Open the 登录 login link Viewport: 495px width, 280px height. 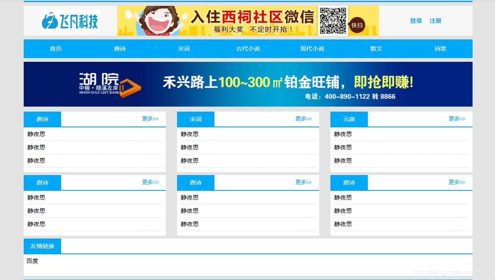[416, 21]
